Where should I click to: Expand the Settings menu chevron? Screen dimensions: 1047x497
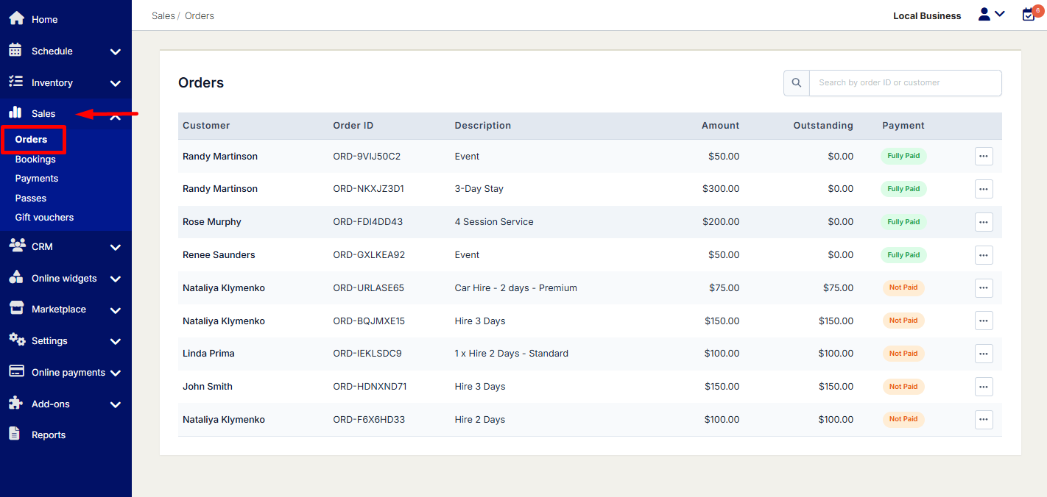(x=115, y=341)
